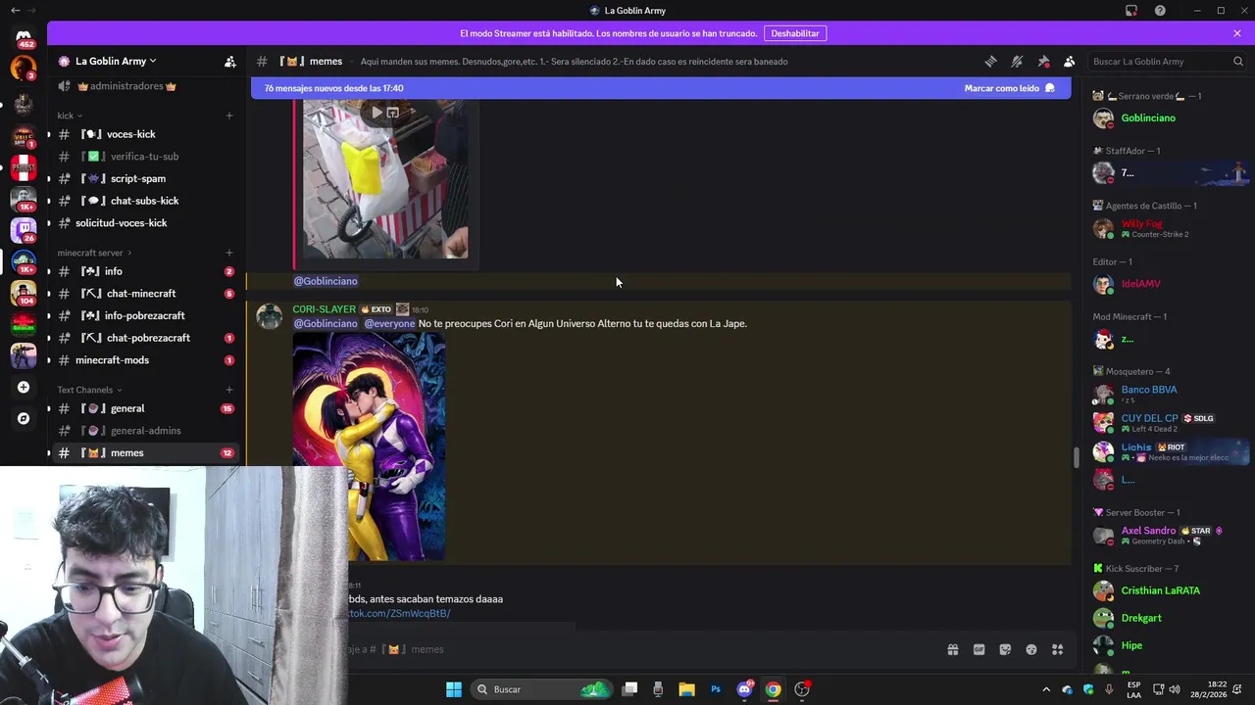Open gift icon in message bar
The image size is (1255, 705).
pyautogui.click(x=952, y=649)
